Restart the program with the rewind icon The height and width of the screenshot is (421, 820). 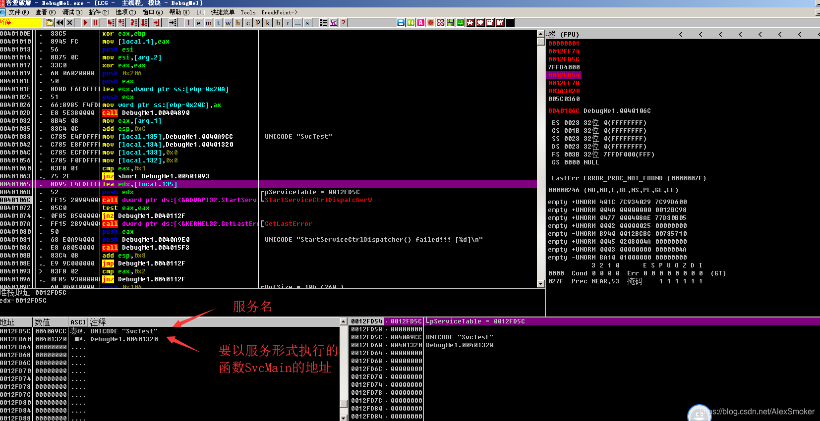coord(60,22)
